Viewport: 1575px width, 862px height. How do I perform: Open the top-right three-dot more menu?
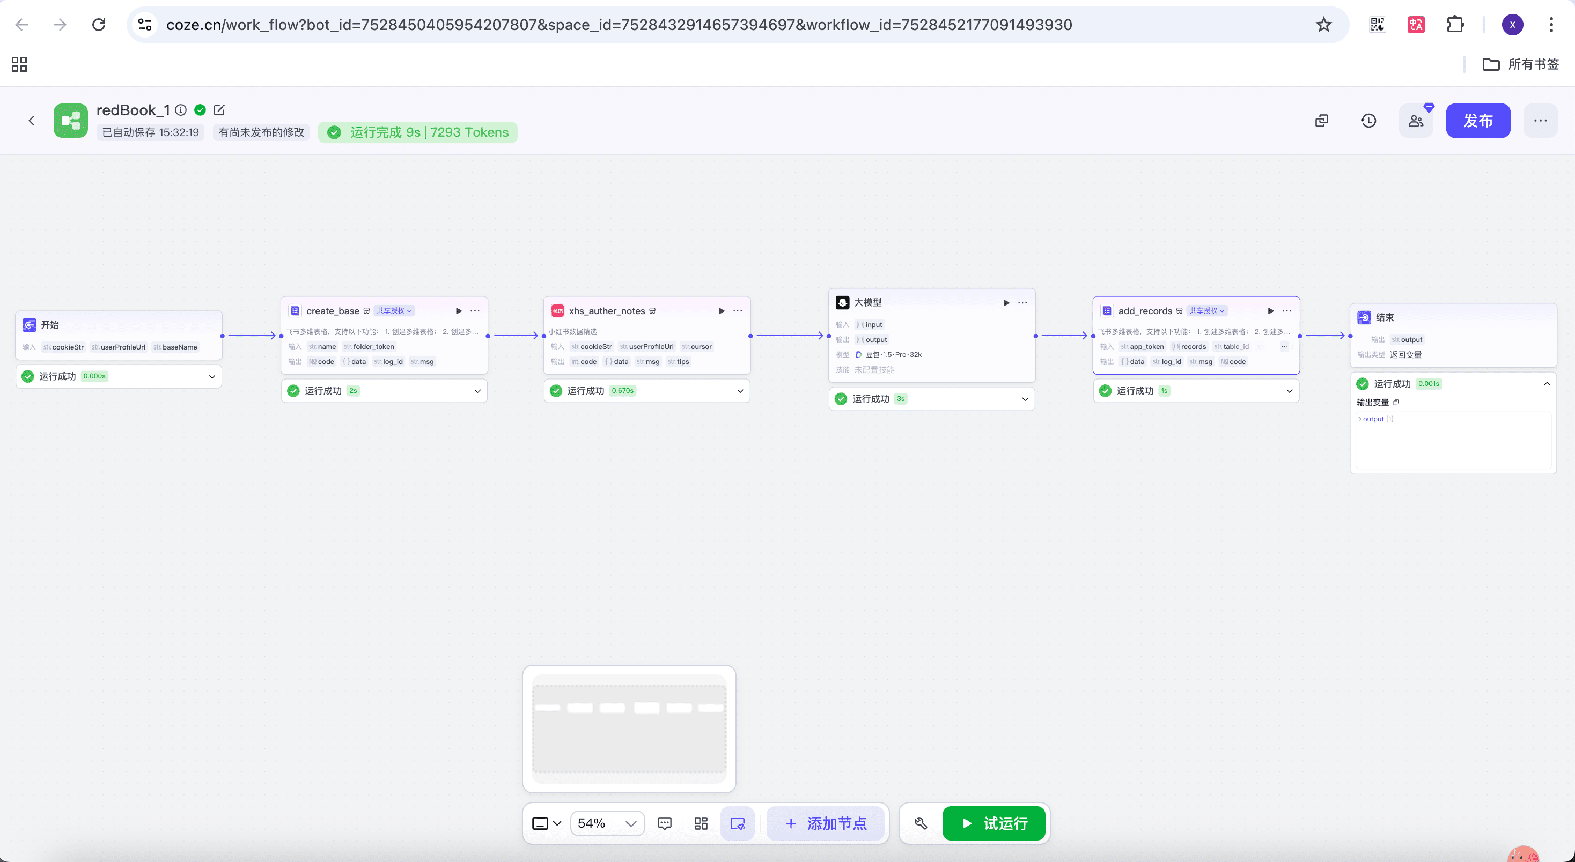pos(1540,121)
